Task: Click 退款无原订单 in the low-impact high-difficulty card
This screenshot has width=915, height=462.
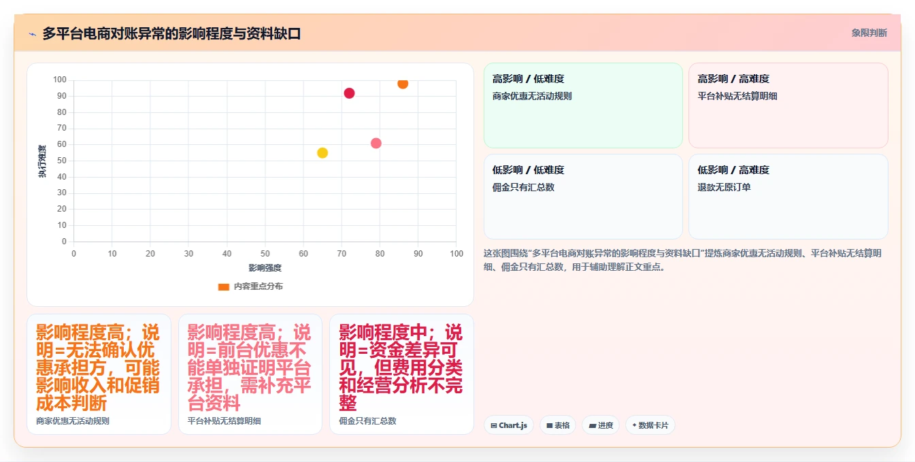Action: point(724,187)
